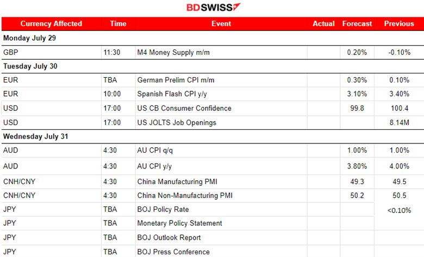Select the Previous column header
Screen dimensions: 424x257
pos(398,24)
